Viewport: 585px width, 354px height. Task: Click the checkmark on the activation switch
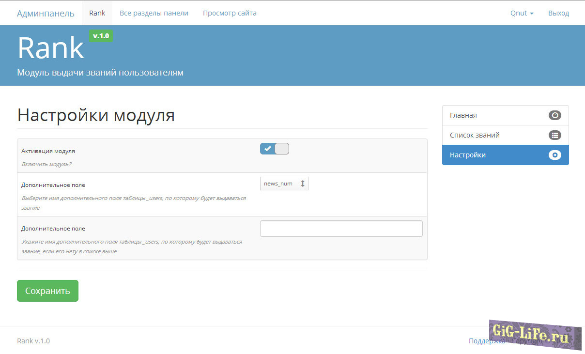click(x=267, y=149)
